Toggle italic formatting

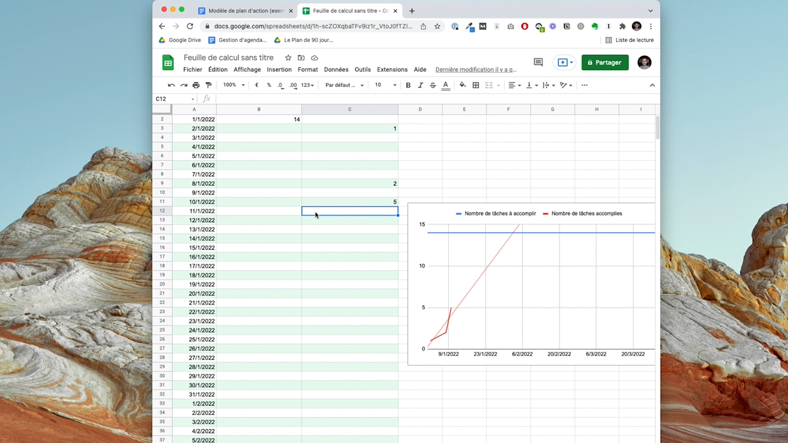point(420,85)
